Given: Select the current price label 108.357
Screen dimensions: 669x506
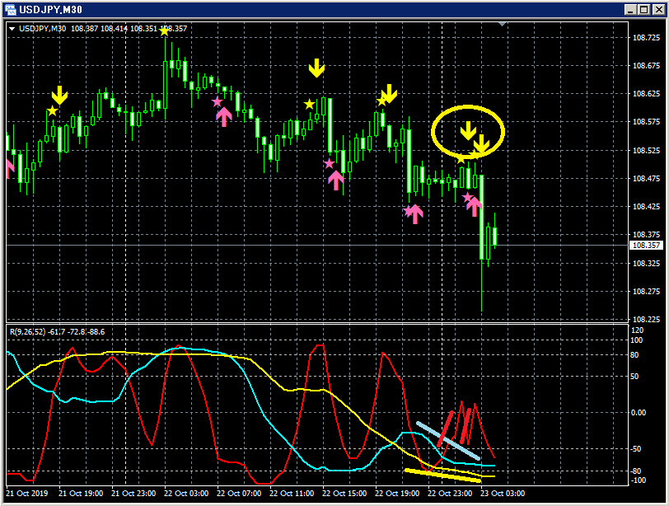Looking at the screenshot, I should coord(646,246).
